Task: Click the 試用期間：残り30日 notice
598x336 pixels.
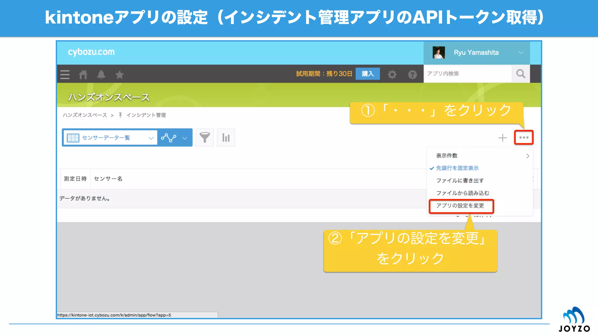Action: coord(324,74)
